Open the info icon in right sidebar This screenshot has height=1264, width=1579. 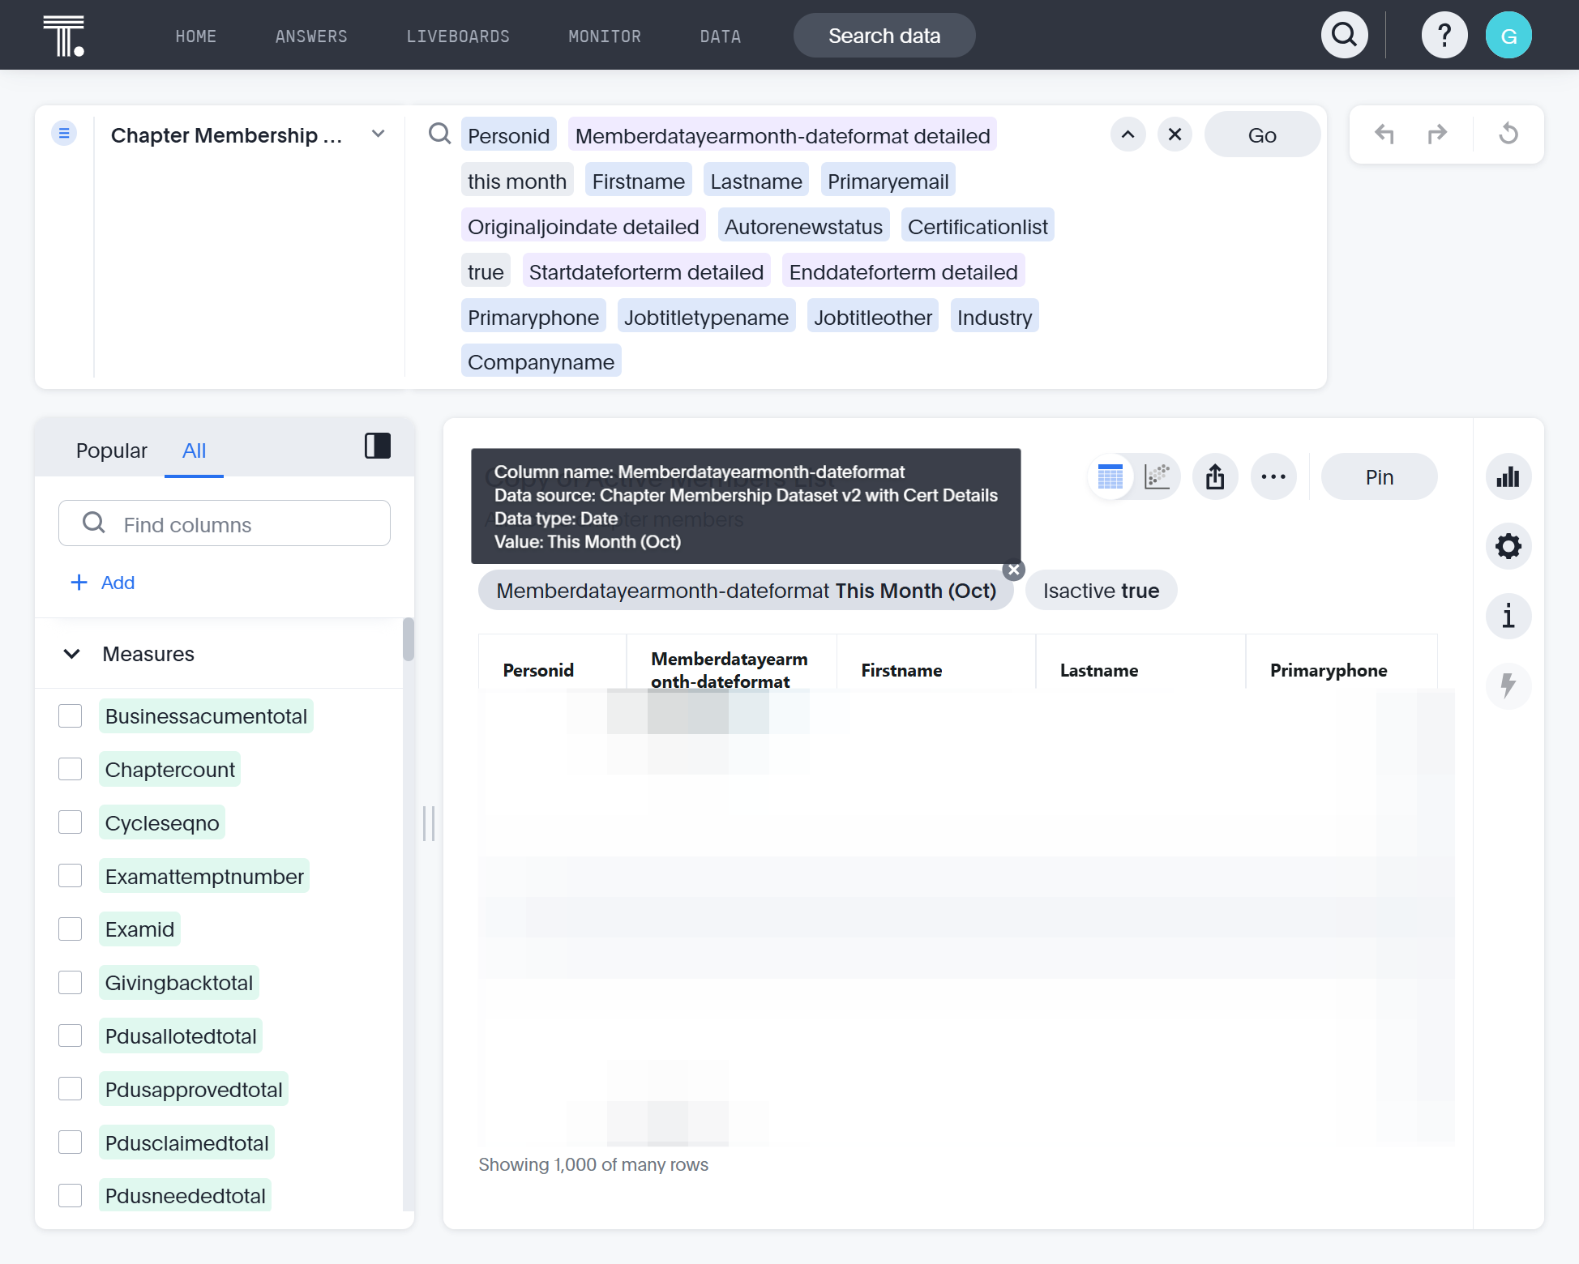pyautogui.click(x=1508, y=616)
